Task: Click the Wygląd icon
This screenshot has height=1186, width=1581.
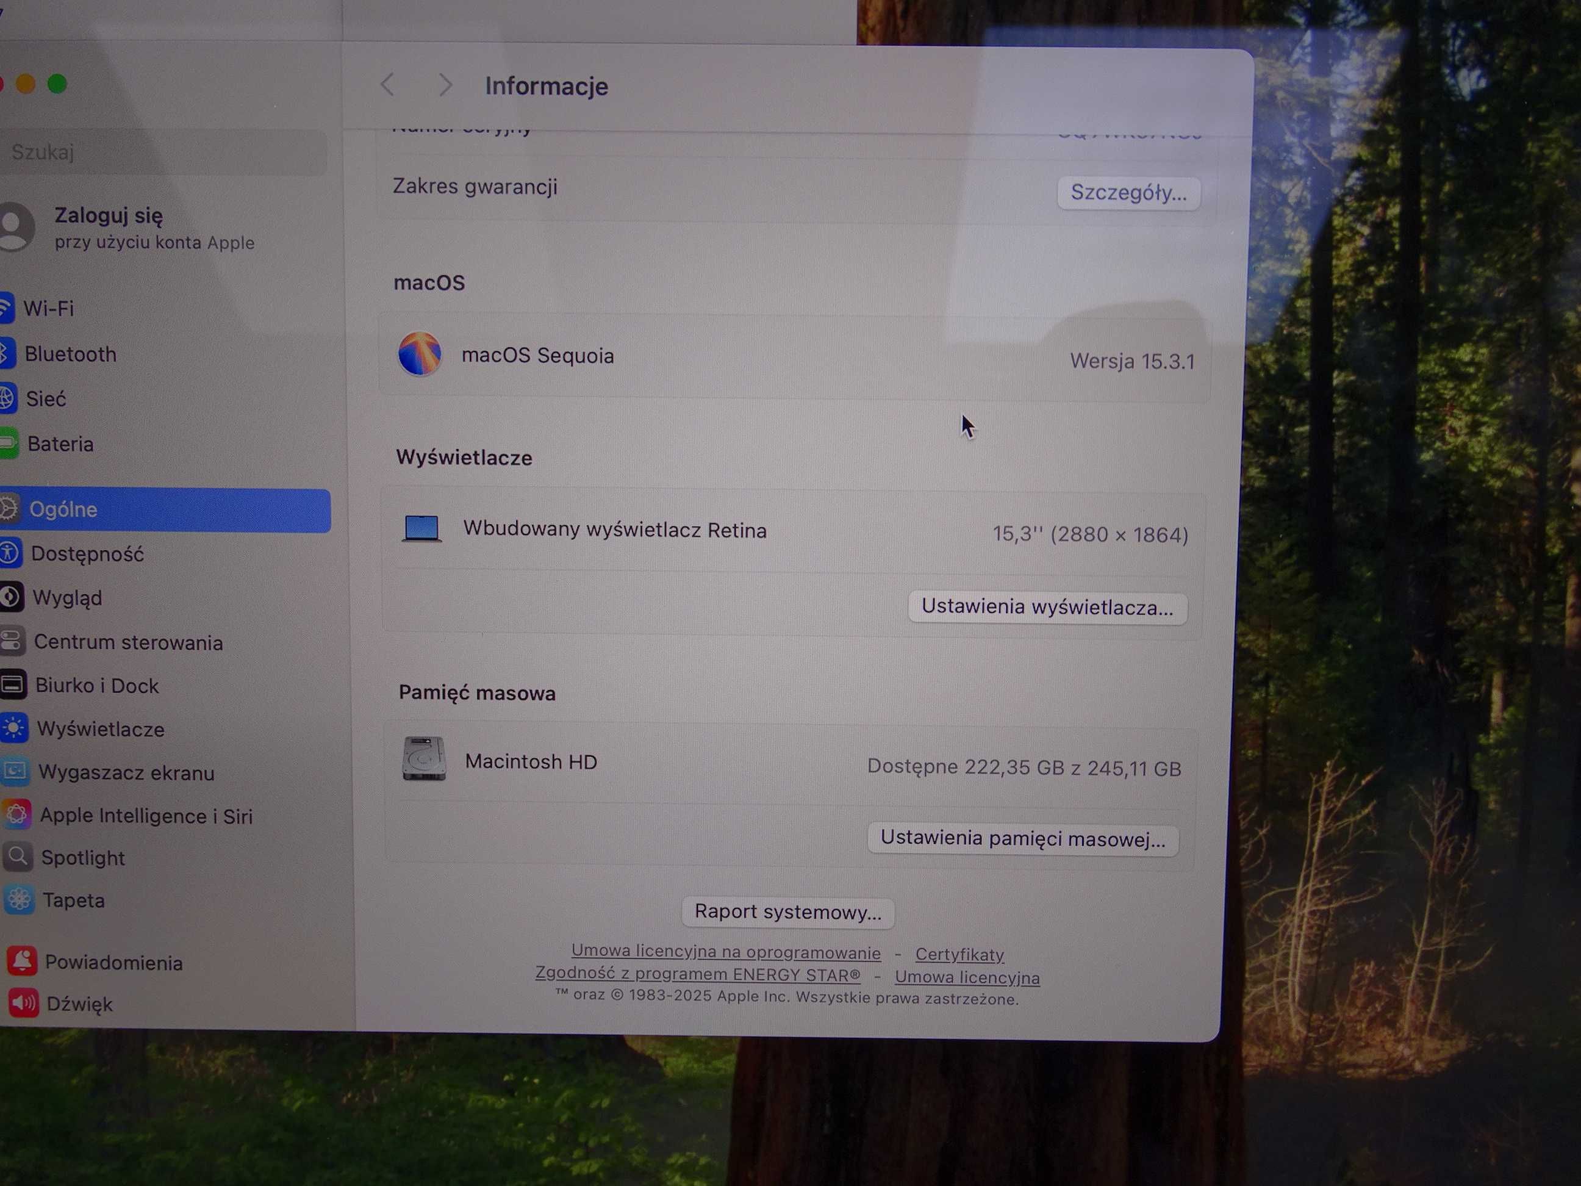Action: point(11,597)
